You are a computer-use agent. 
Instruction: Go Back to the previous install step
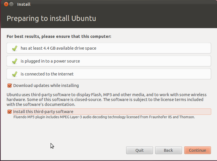pyautogui.click(x=168, y=150)
